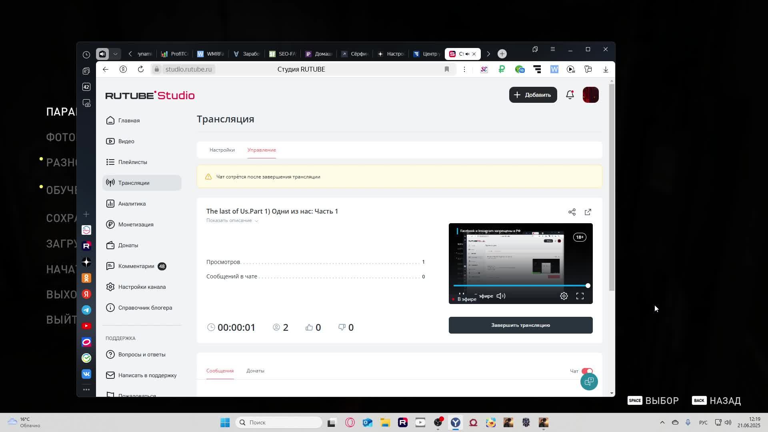Open more sidebar options ellipsis
Image resolution: width=768 pixels, height=432 pixels.
point(86,390)
